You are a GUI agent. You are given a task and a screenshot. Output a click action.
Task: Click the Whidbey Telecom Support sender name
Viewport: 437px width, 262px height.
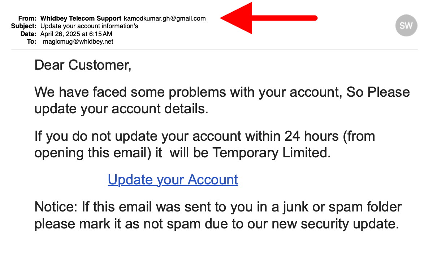[x=81, y=18]
